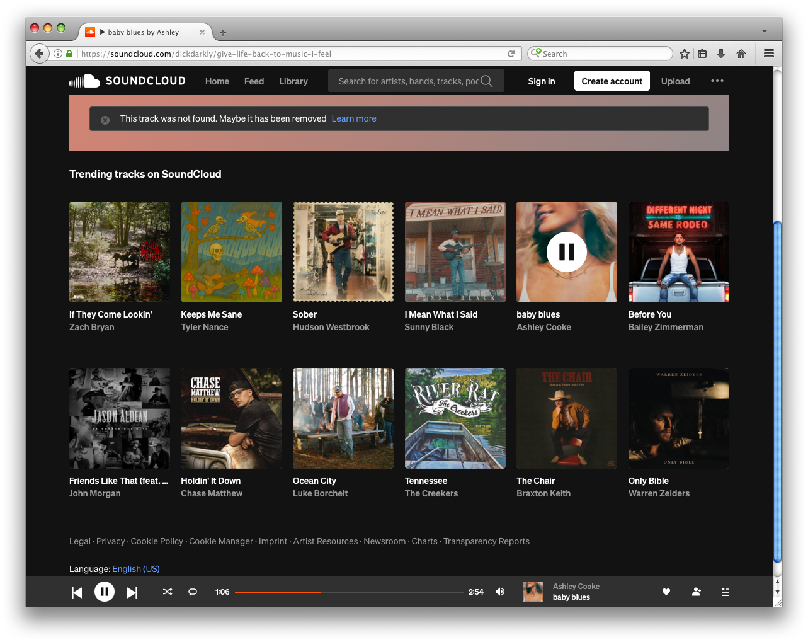The height and width of the screenshot is (642, 808).
Task: Click the search magnifier icon in SoundCloud search
Action: click(487, 81)
